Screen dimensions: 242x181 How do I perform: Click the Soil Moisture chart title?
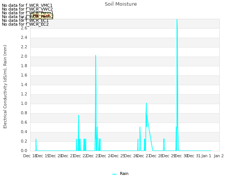121,4
